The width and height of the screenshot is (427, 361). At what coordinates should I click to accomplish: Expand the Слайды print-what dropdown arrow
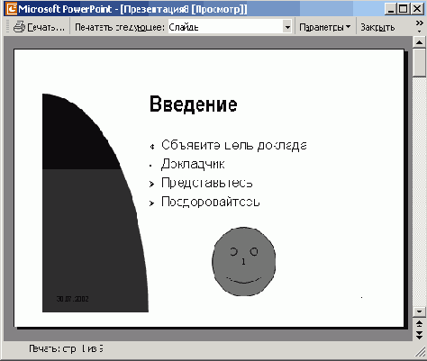coord(287,27)
